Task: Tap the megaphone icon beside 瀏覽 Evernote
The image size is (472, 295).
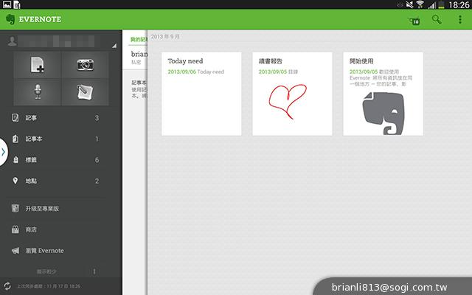Action: [15, 251]
